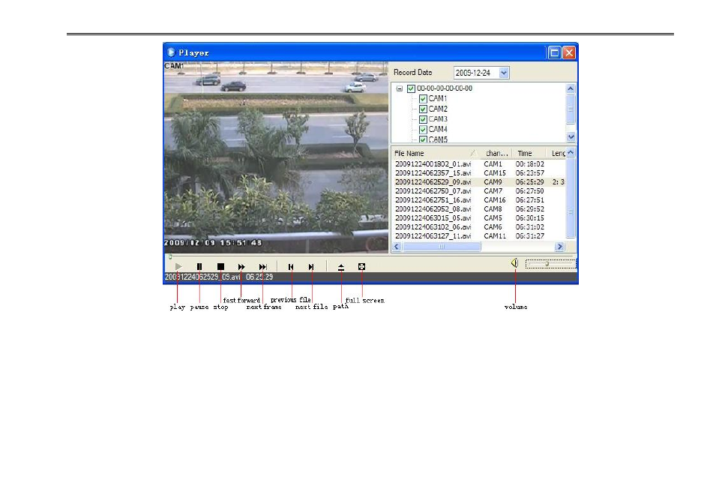This screenshot has width=716, height=477.
Task: Click the 06:31:27 time cell
Action: (530, 236)
